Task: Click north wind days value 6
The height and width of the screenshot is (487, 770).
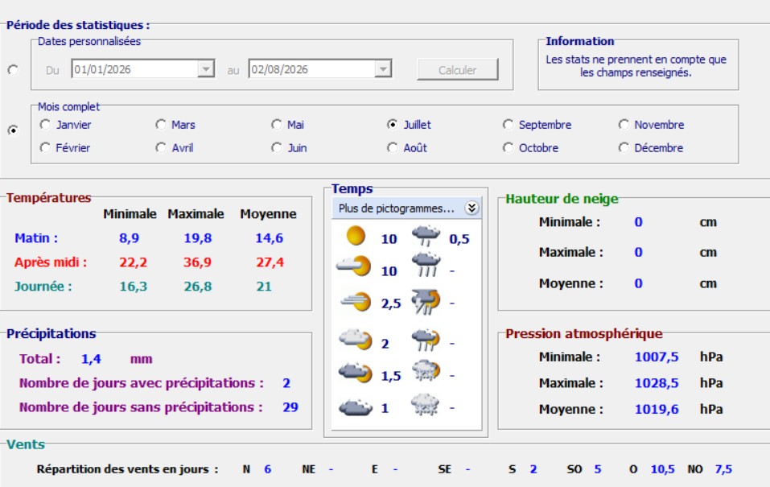Action: (x=268, y=469)
